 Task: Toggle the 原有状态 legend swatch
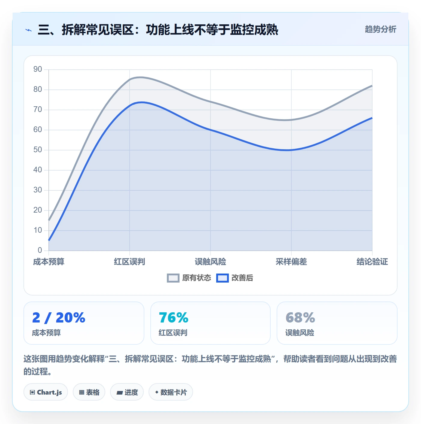[x=173, y=278]
